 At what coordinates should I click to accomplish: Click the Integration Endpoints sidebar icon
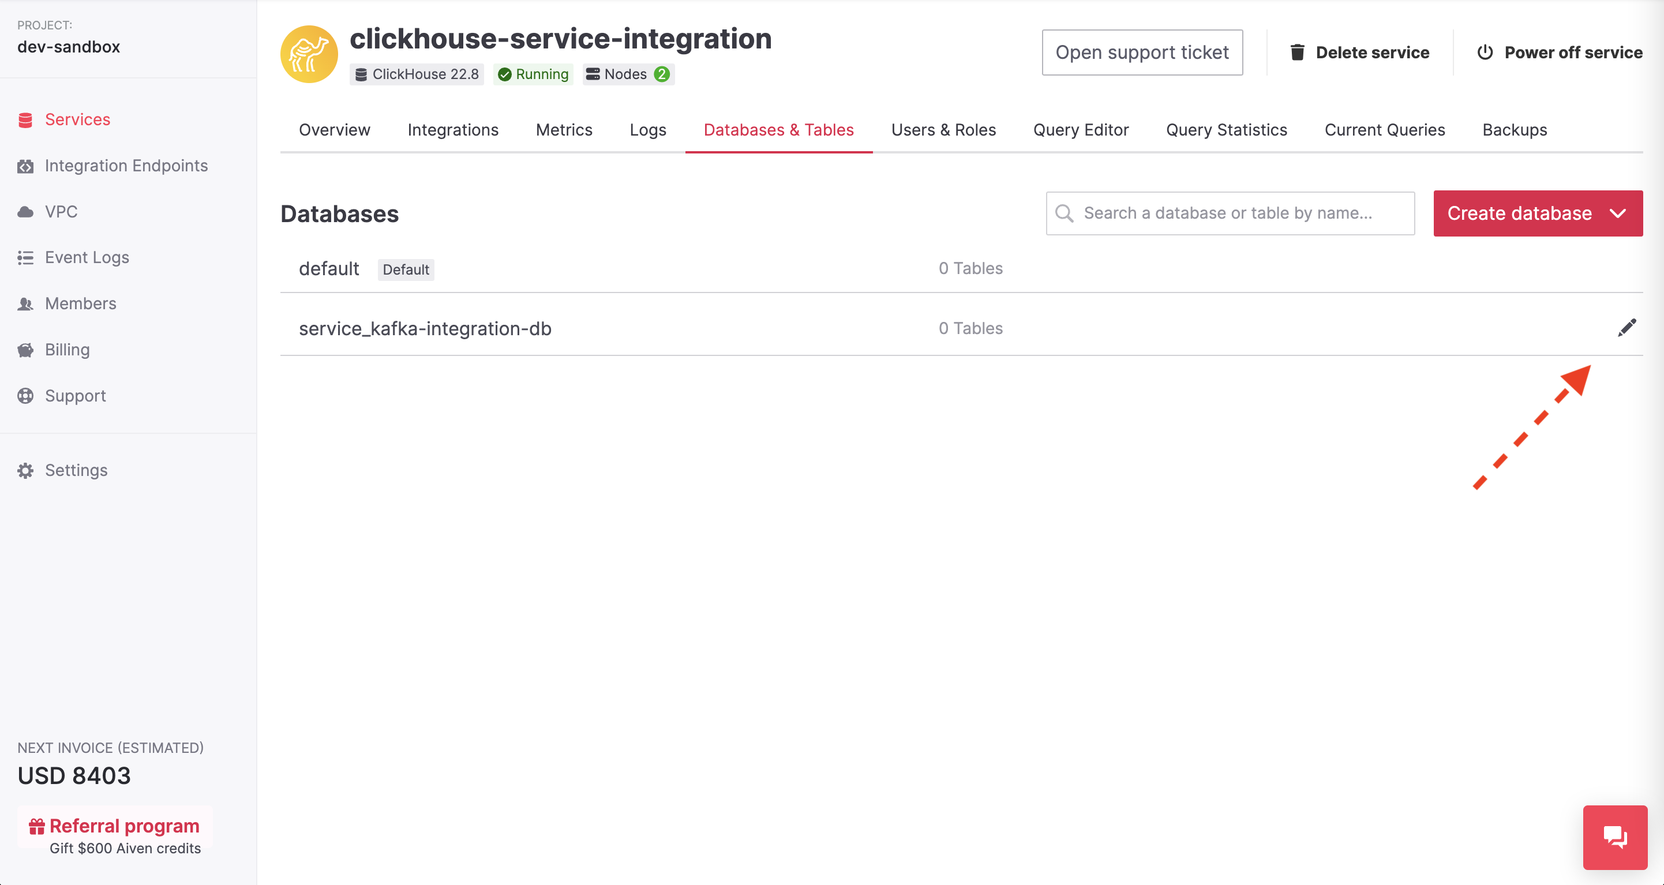click(x=25, y=166)
